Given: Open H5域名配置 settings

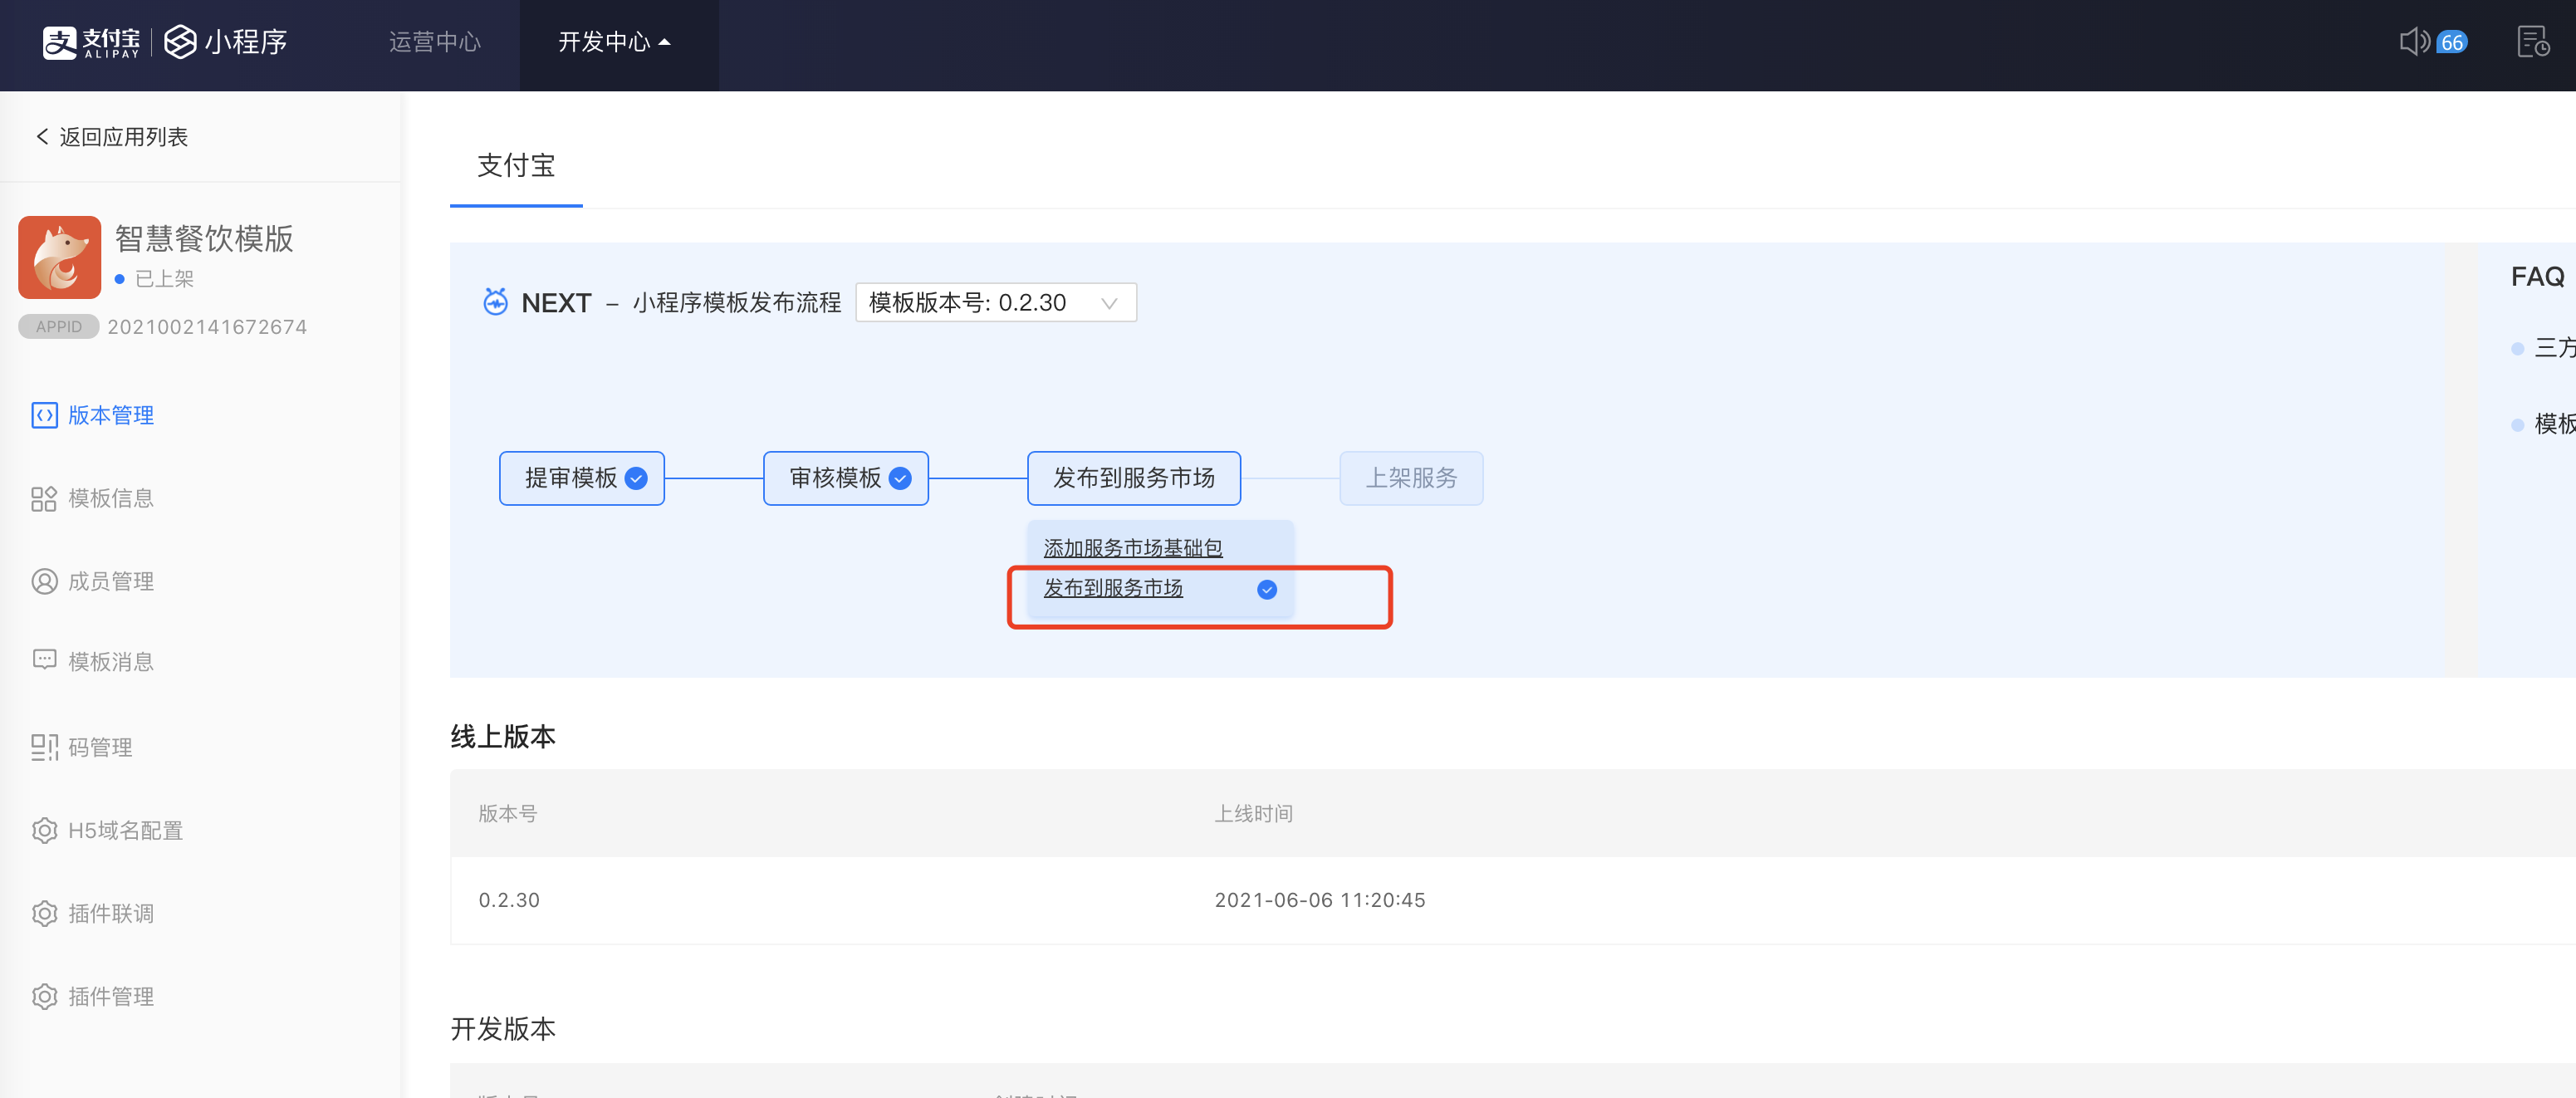Looking at the screenshot, I should click(x=125, y=830).
